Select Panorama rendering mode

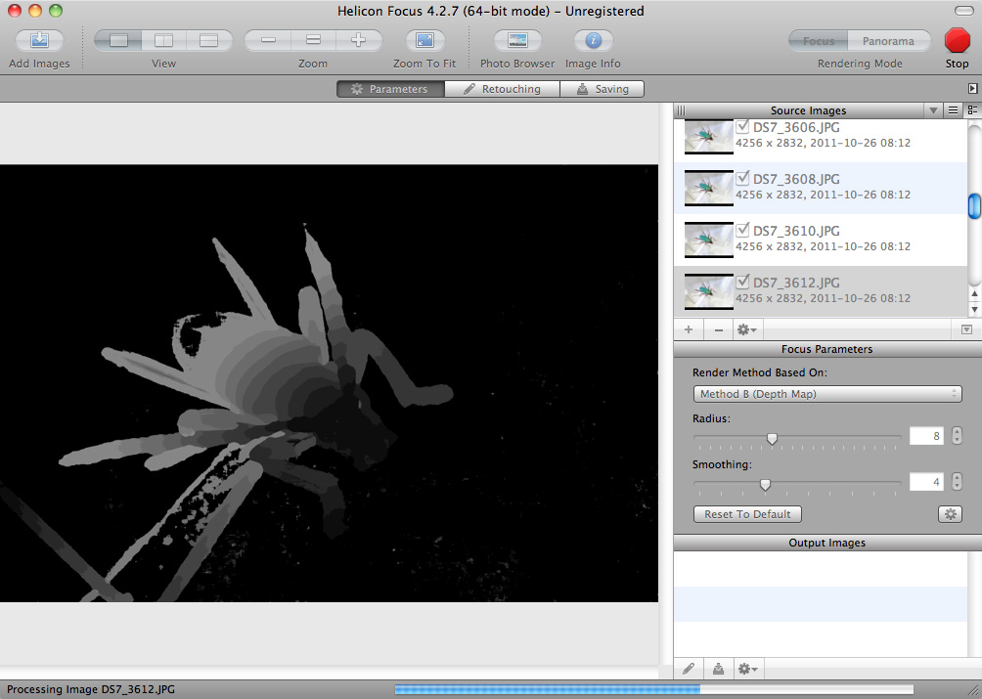(888, 41)
